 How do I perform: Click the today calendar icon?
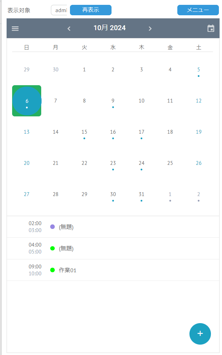click(211, 28)
